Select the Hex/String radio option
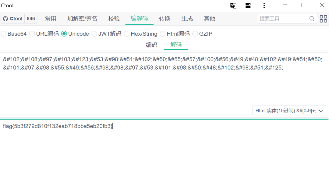 [x=127, y=34]
